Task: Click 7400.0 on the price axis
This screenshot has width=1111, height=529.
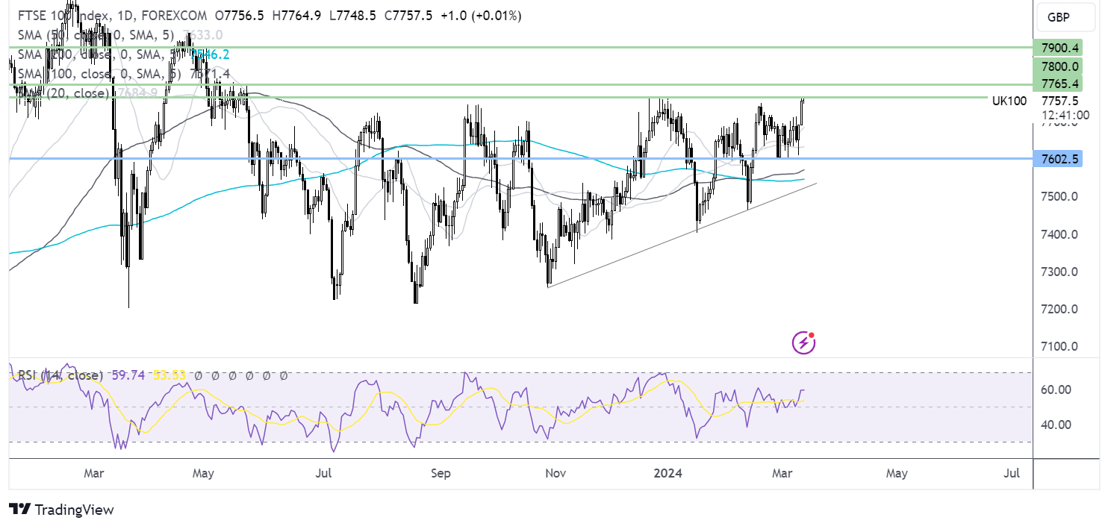Action: click(x=1060, y=234)
